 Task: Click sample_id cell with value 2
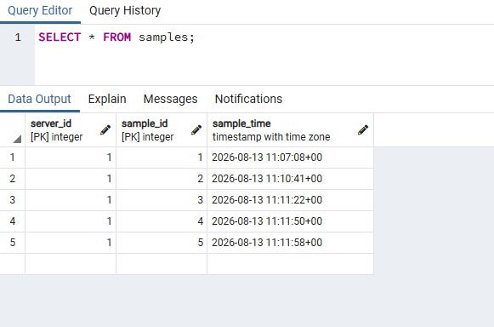point(162,179)
